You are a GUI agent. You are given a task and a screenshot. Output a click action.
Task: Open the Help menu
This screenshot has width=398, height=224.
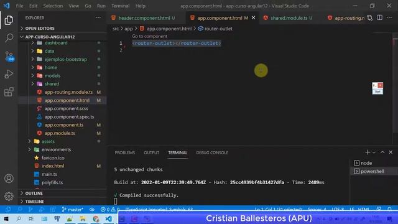[140, 6]
